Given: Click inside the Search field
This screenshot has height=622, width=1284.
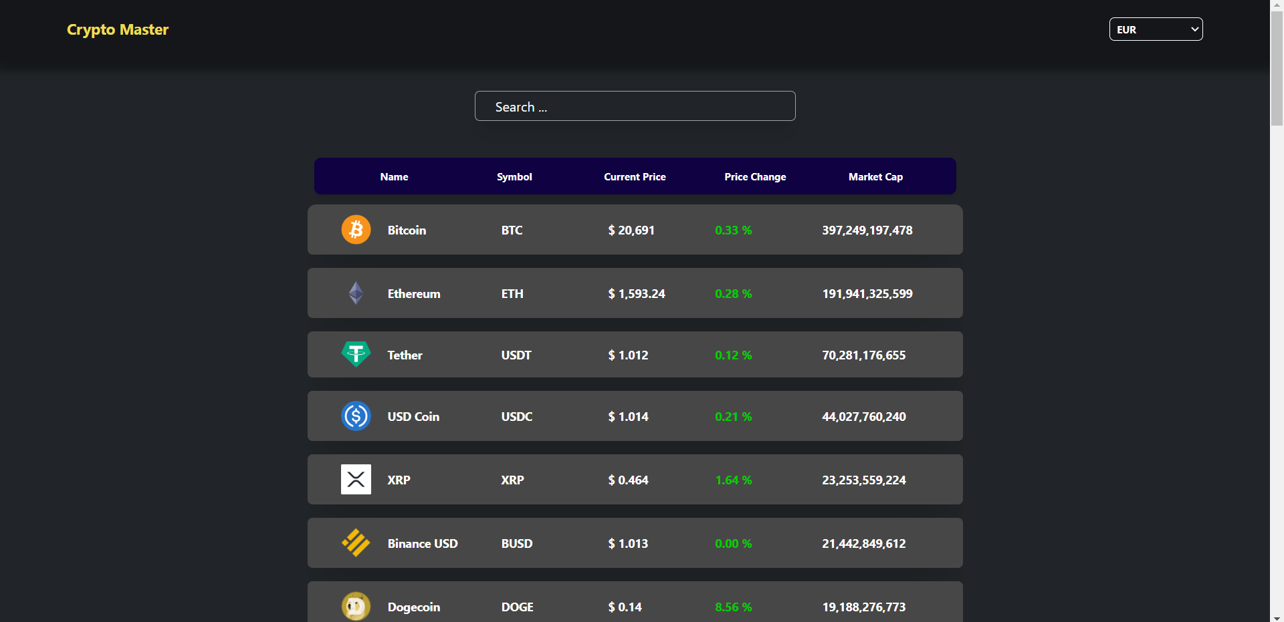Looking at the screenshot, I should coord(635,106).
